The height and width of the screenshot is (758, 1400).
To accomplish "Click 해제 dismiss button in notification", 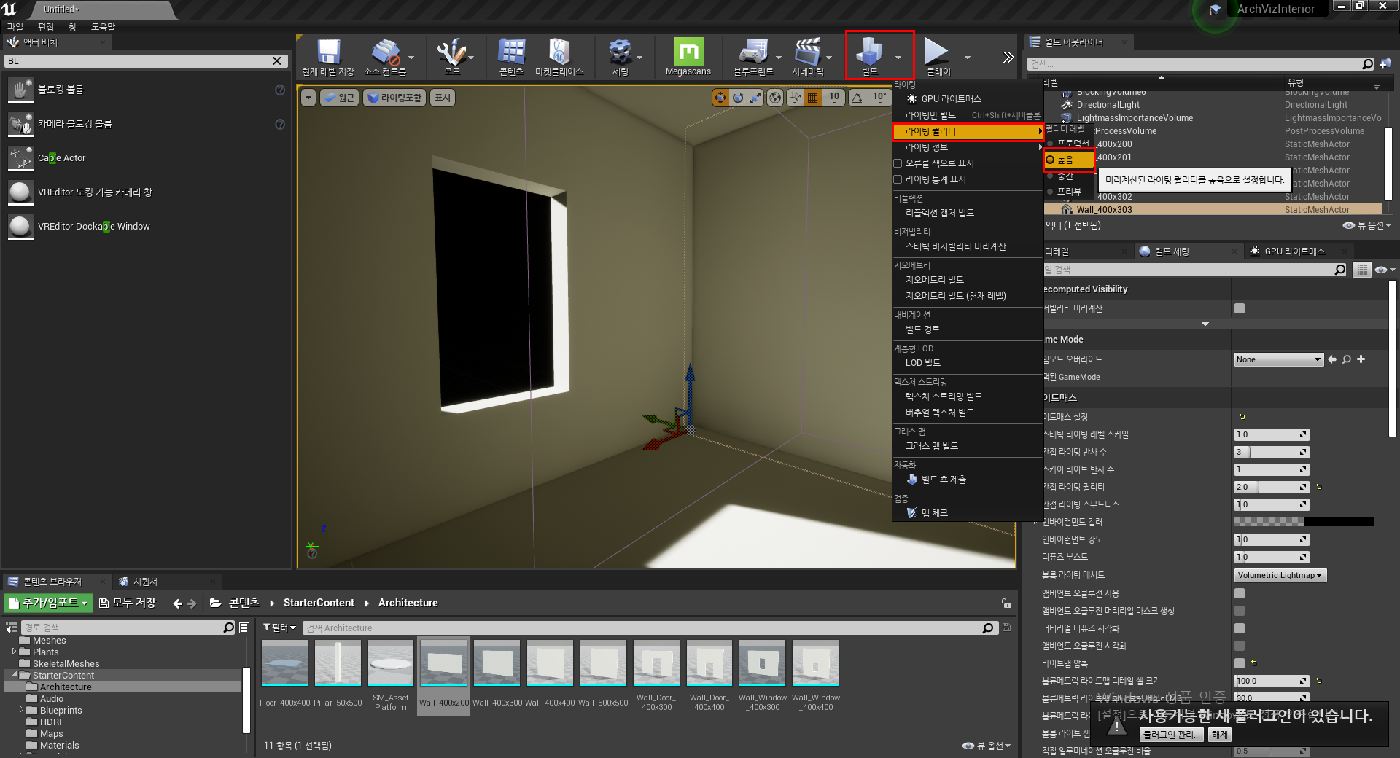I will (1220, 735).
